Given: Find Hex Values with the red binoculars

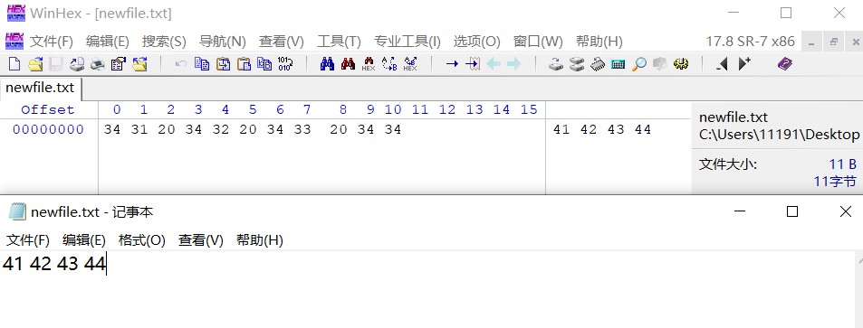Looking at the screenshot, I should pyautogui.click(x=348, y=64).
